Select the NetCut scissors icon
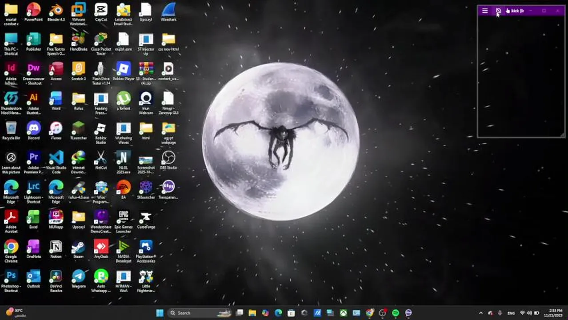Image resolution: width=568 pixels, height=320 pixels. [x=101, y=160]
